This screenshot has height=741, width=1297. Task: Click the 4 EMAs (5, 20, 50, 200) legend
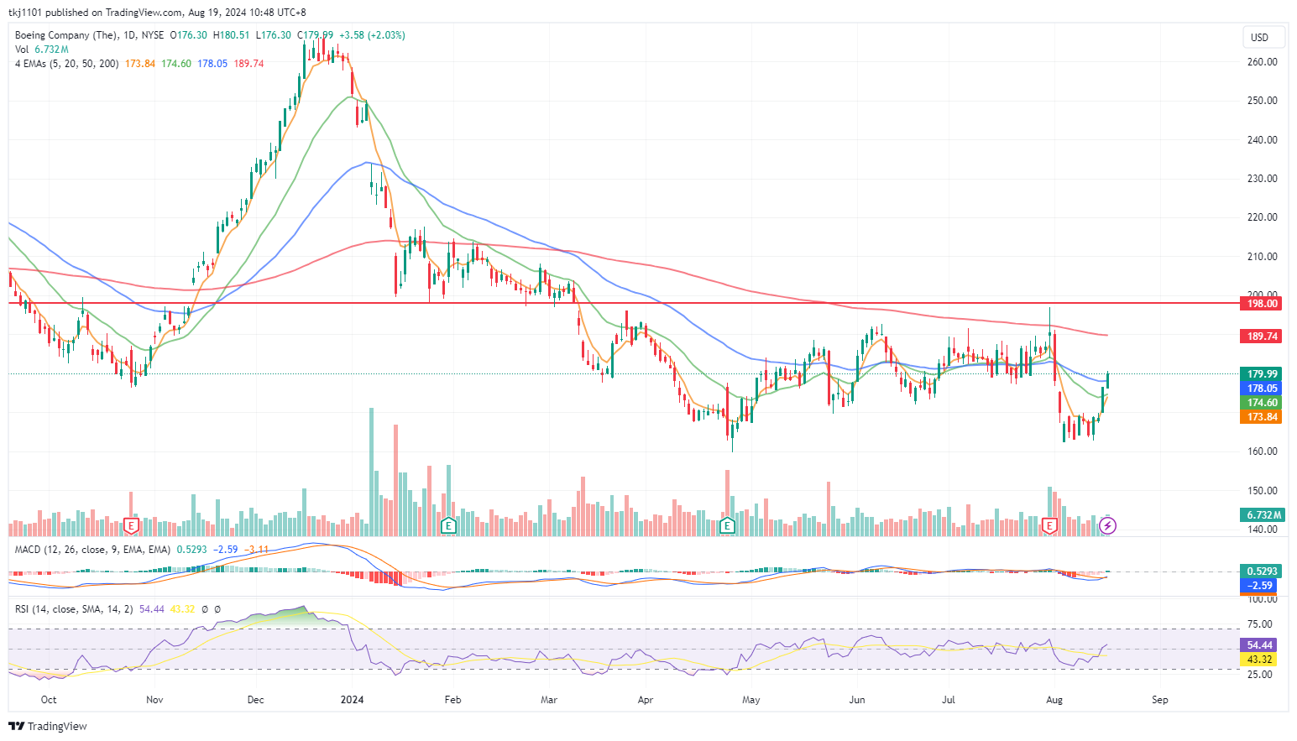click(x=68, y=64)
